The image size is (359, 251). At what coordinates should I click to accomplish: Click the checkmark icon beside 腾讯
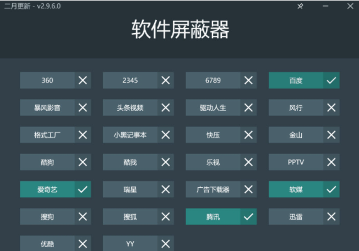click(x=248, y=216)
